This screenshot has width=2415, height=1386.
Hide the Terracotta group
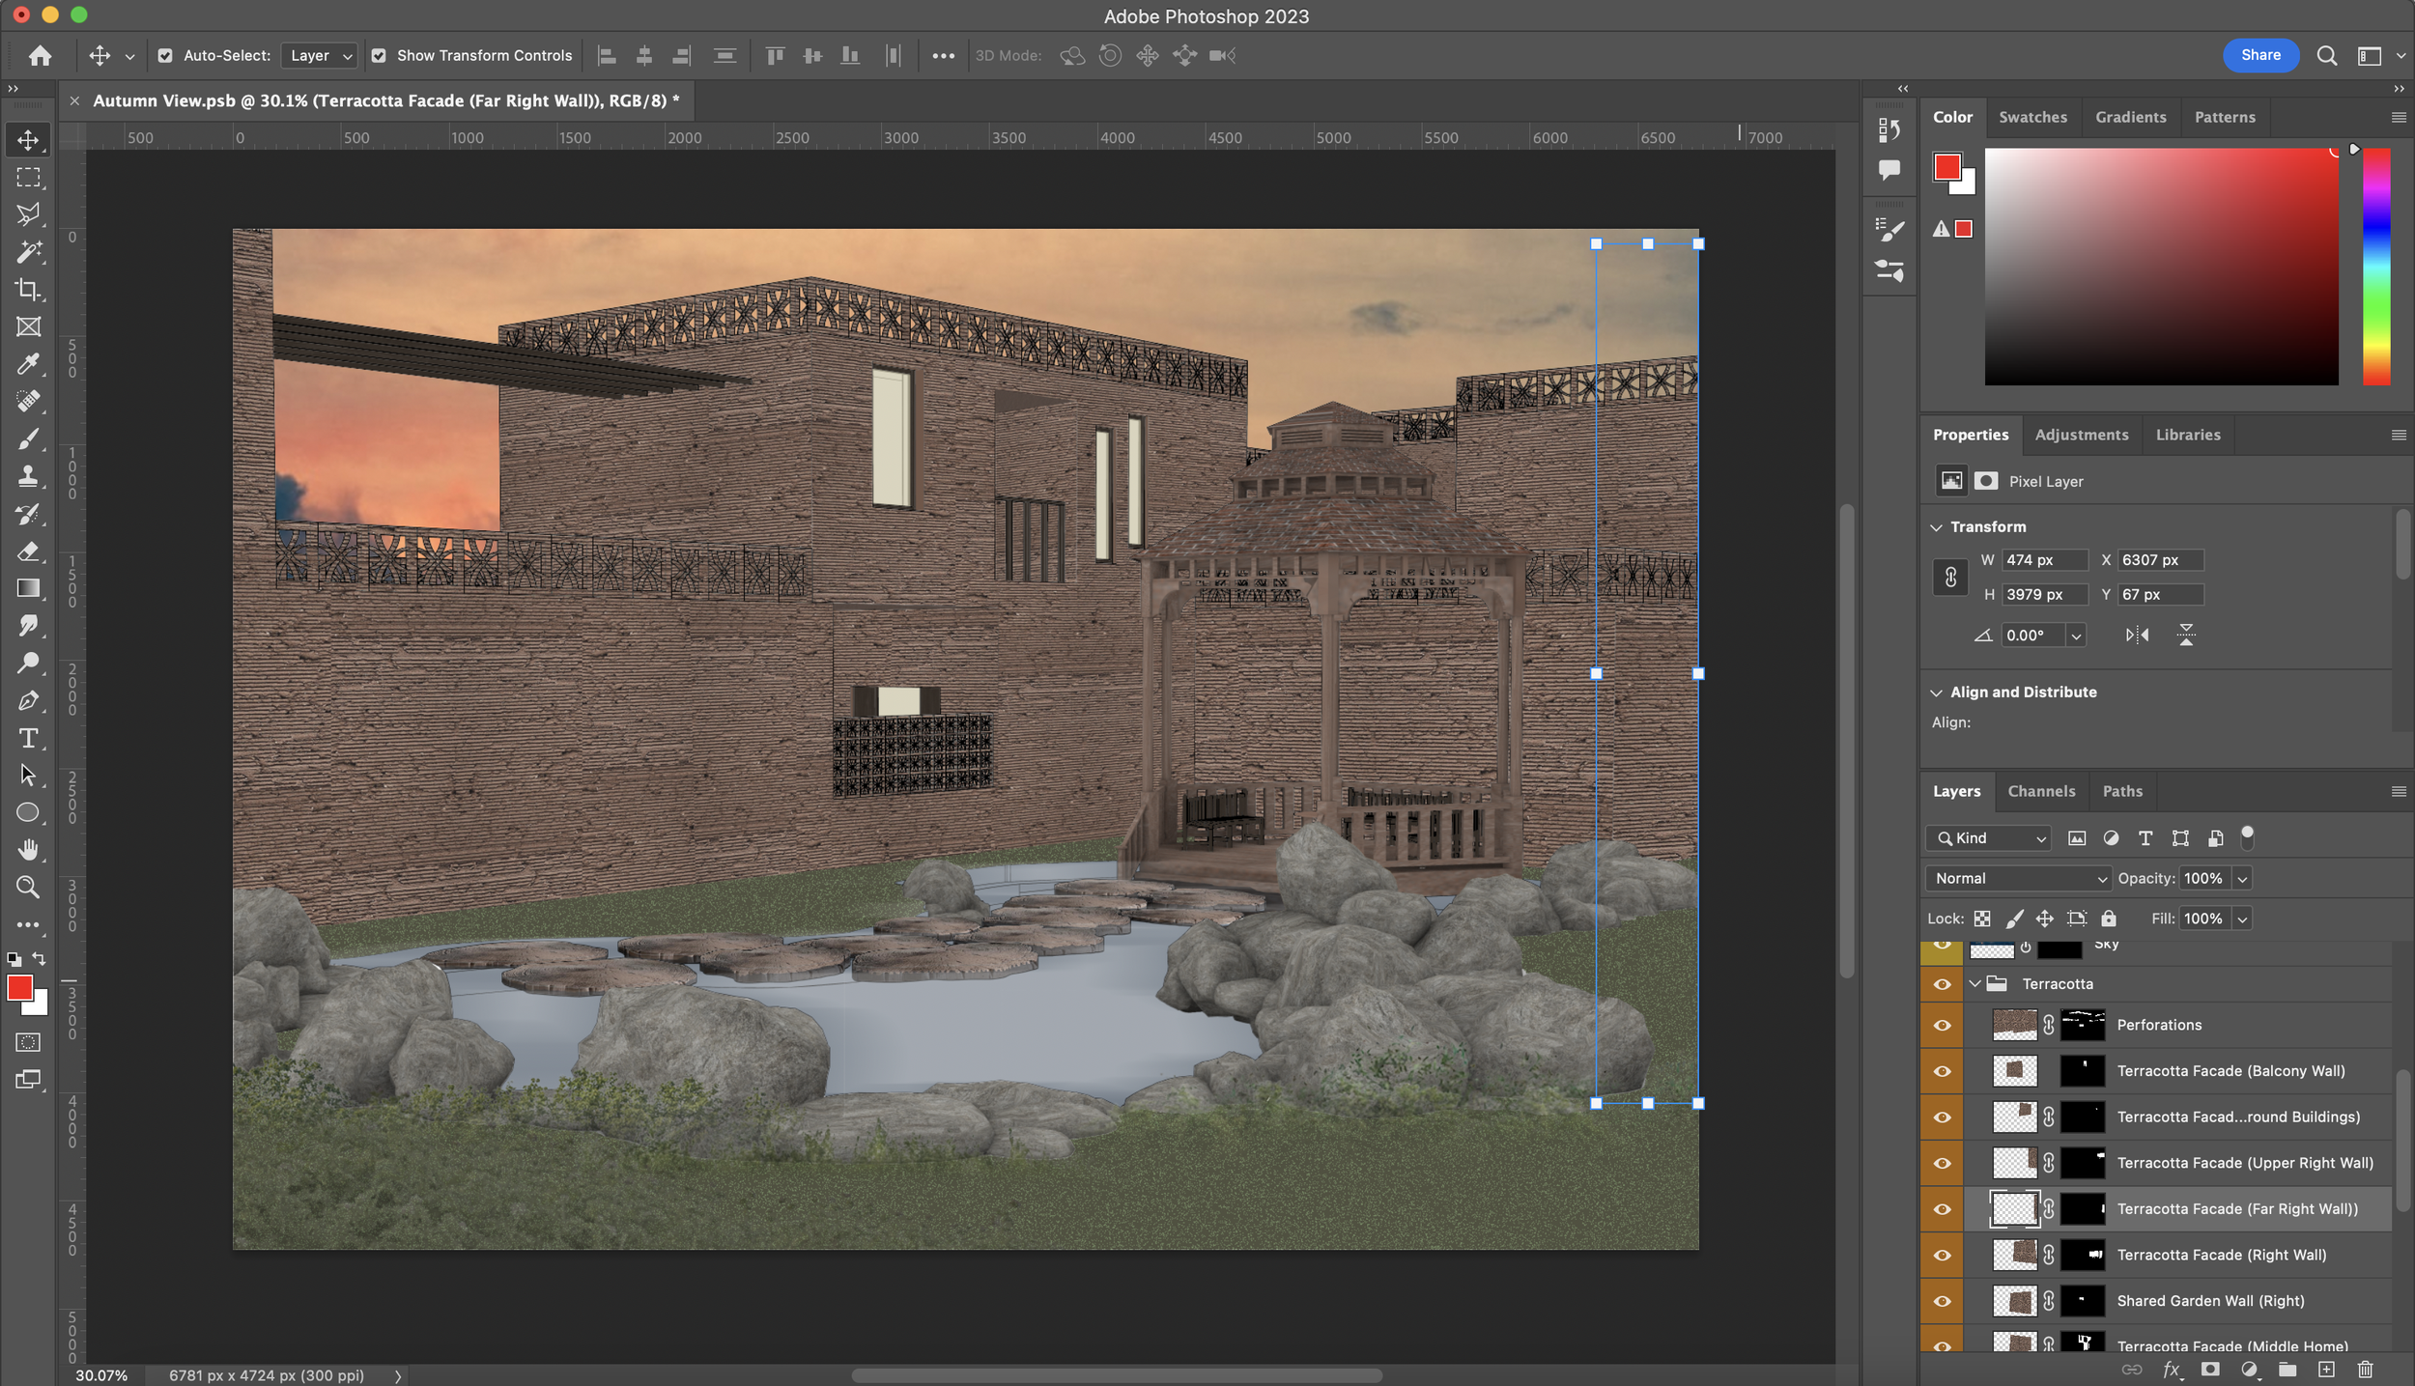(x=1942, y=984)
